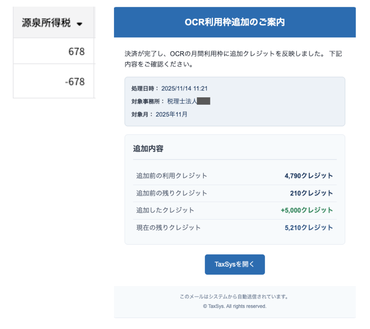Click the 源泉所得税 column header text
Image resolution: width=370 pixels, height=329 pixels.
pyautogui.click(x=46, y=23)
